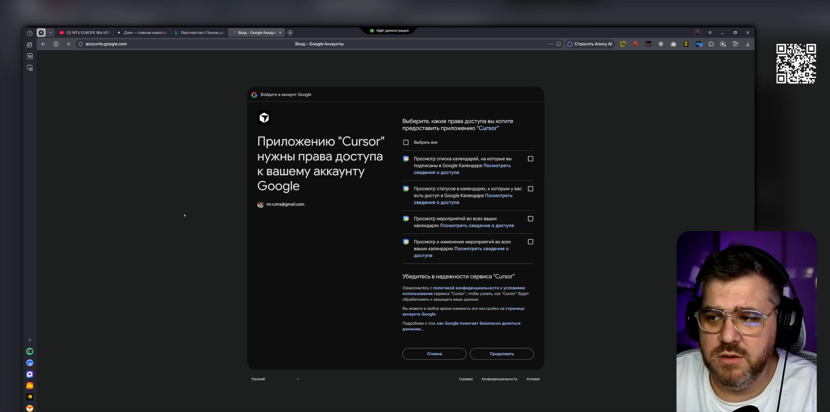The image size is (830, 412).
Task: Enable viewing events in all calendars
Action: (x=531, y=219)
